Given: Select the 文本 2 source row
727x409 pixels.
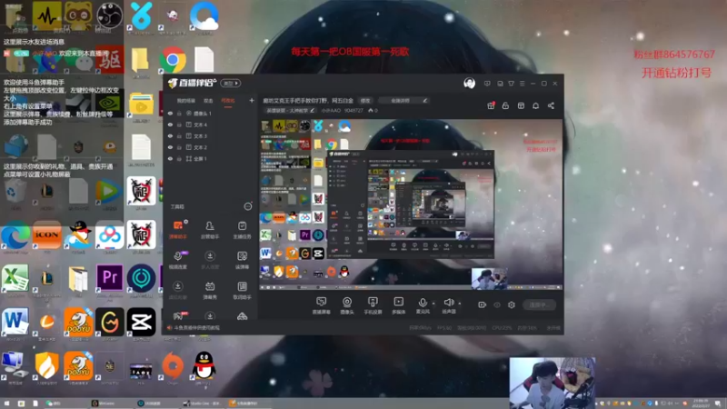Looking at the screenshot, I should [210, 147].
